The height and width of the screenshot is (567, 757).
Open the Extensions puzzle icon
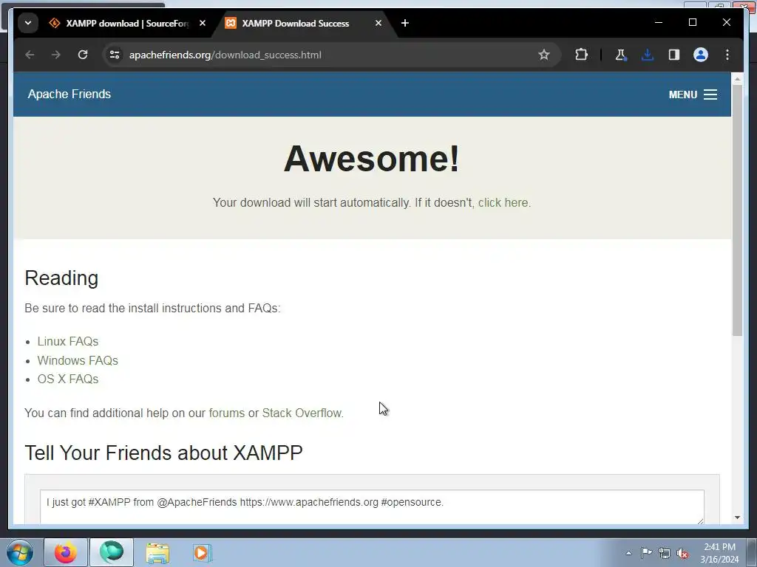[581, 55]
